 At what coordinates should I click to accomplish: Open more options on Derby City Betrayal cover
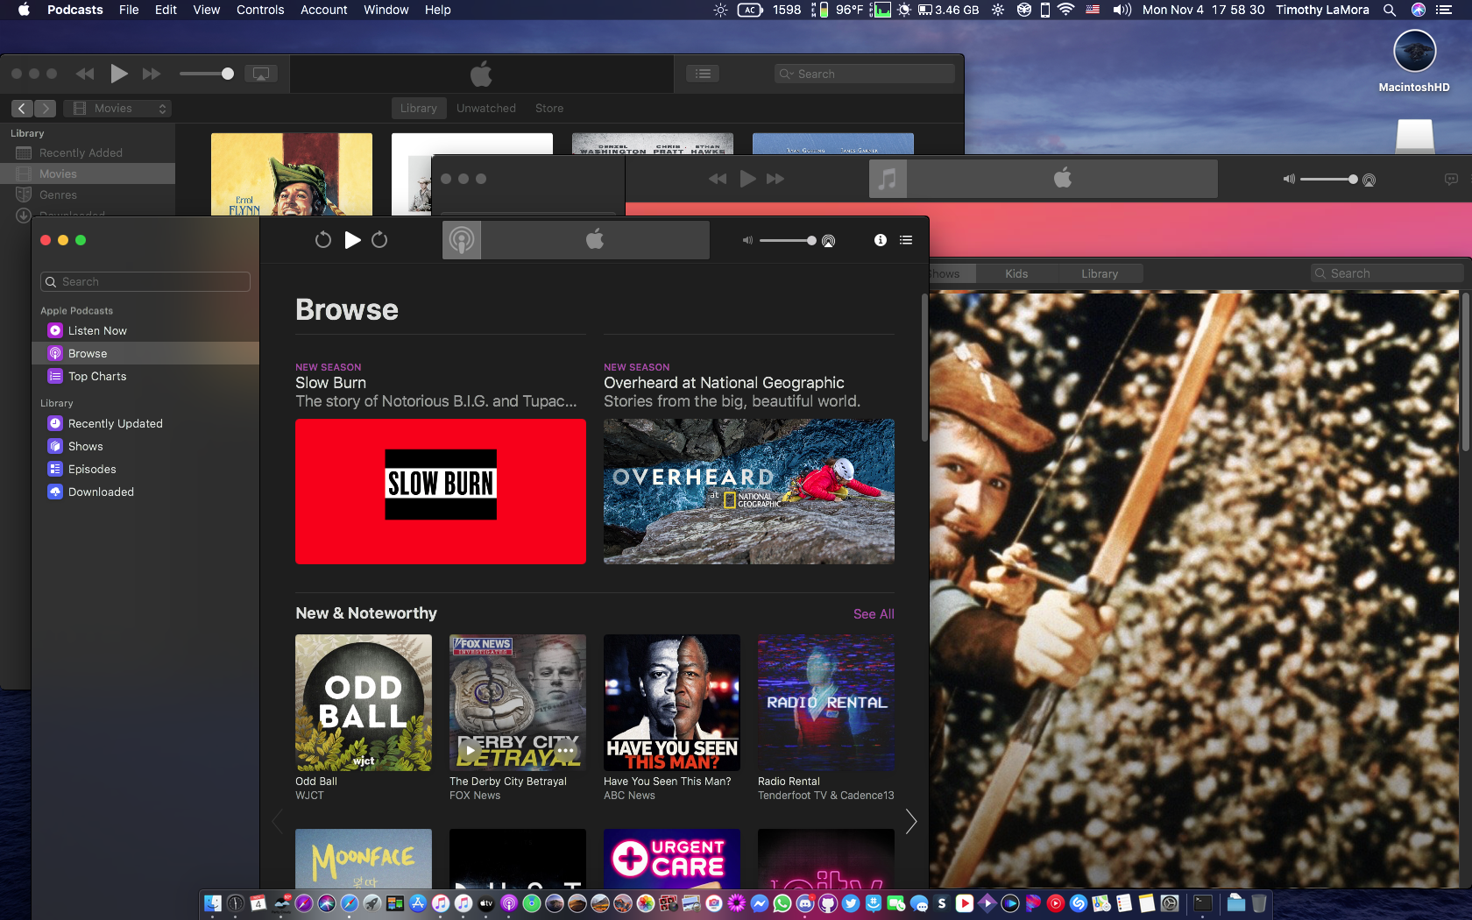pyautogui.click(x=565, y=750)
